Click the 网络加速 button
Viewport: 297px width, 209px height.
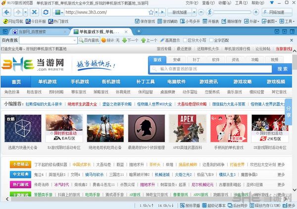coord(277,12)
